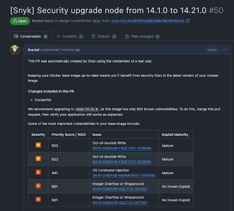Click the high severity H icon in fourth row

(38, 186)
